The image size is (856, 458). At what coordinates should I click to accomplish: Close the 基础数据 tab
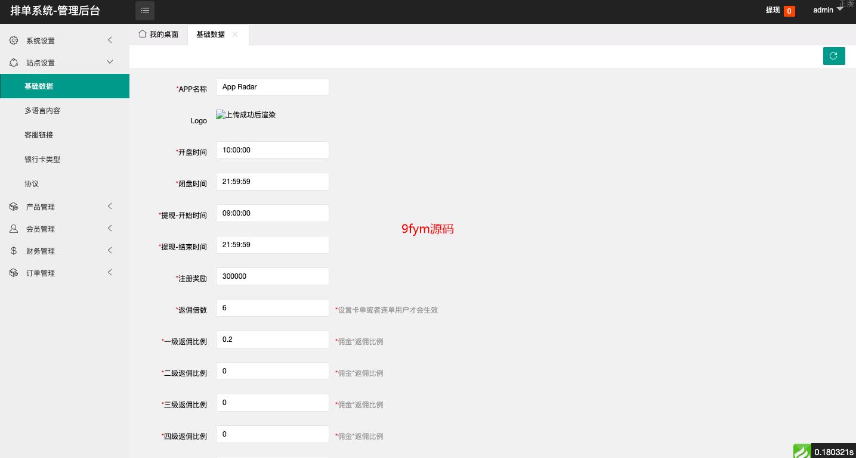[235, 34]
